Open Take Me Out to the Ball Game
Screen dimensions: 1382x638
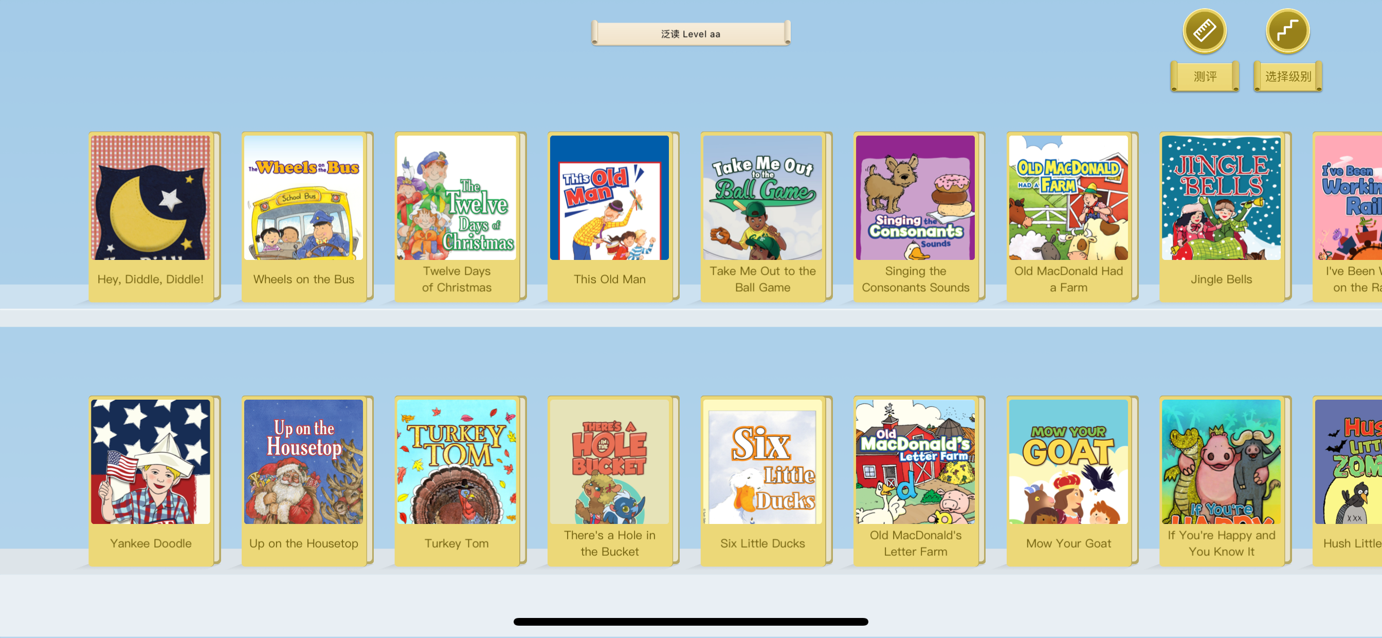(762, 217)
